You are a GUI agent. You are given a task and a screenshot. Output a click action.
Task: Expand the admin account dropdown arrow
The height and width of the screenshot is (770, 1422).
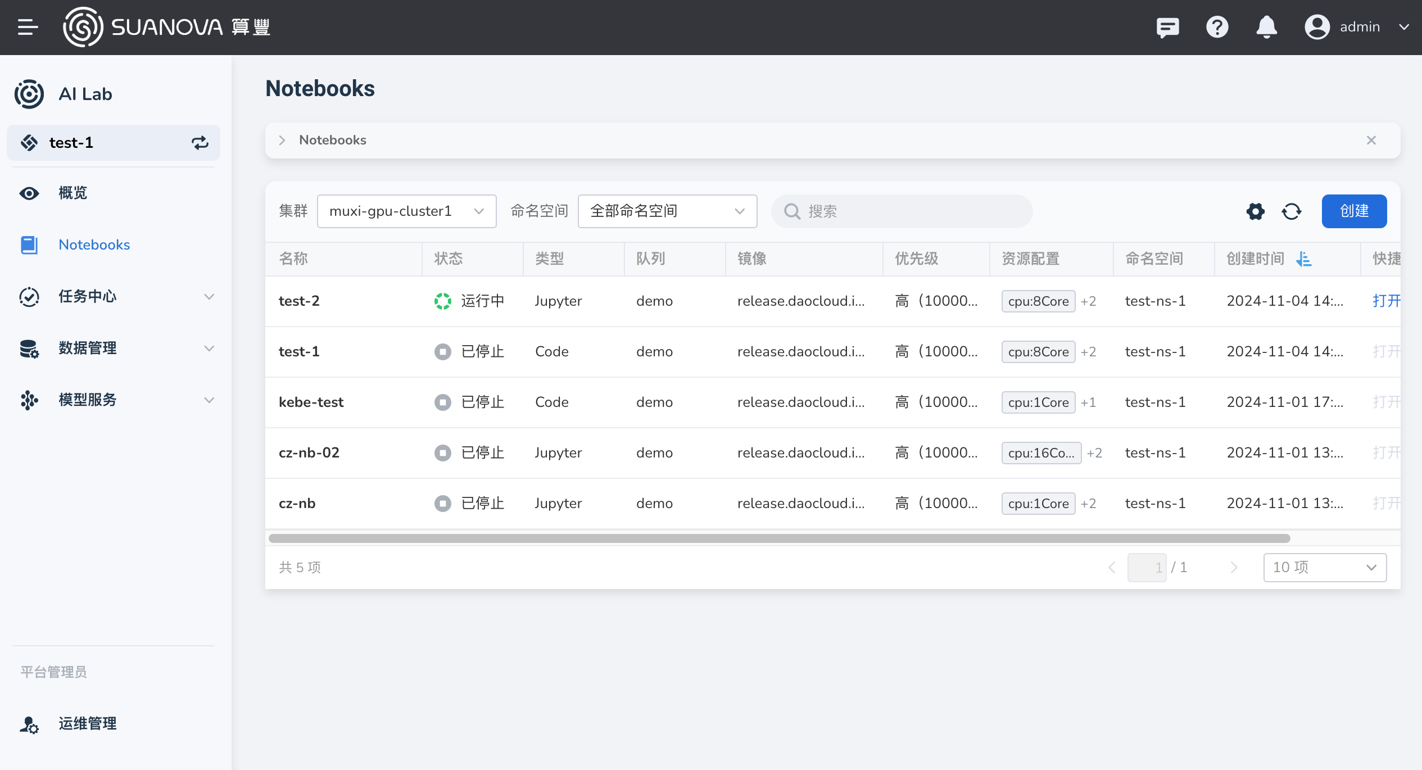pyautogui.click(x=1403, y=27)
